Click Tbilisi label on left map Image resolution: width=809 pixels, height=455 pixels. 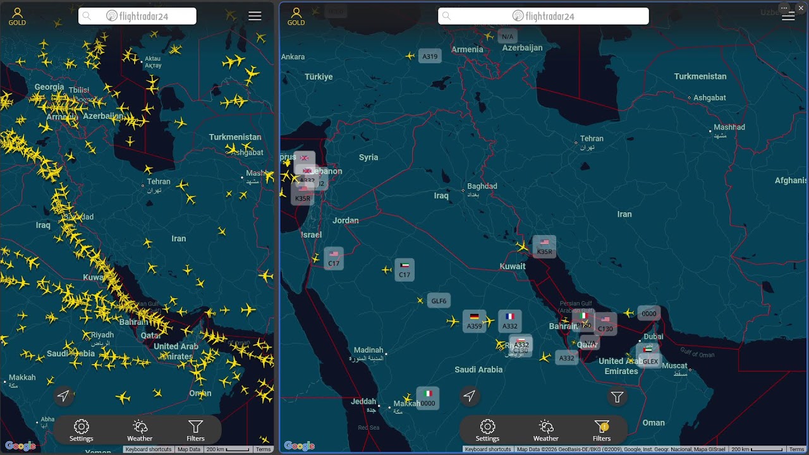pos(79,90)
